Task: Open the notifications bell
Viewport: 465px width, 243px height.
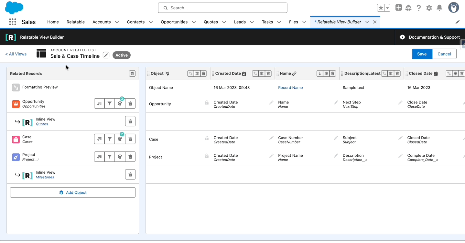Action: 439,8
